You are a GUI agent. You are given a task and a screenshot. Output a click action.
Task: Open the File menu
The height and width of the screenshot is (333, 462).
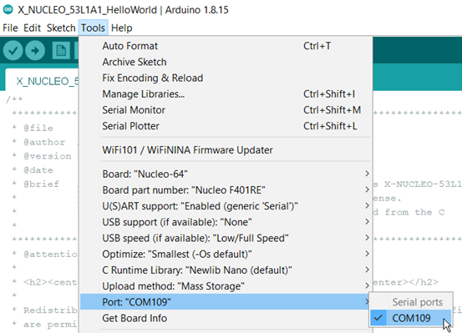[10, 28]
